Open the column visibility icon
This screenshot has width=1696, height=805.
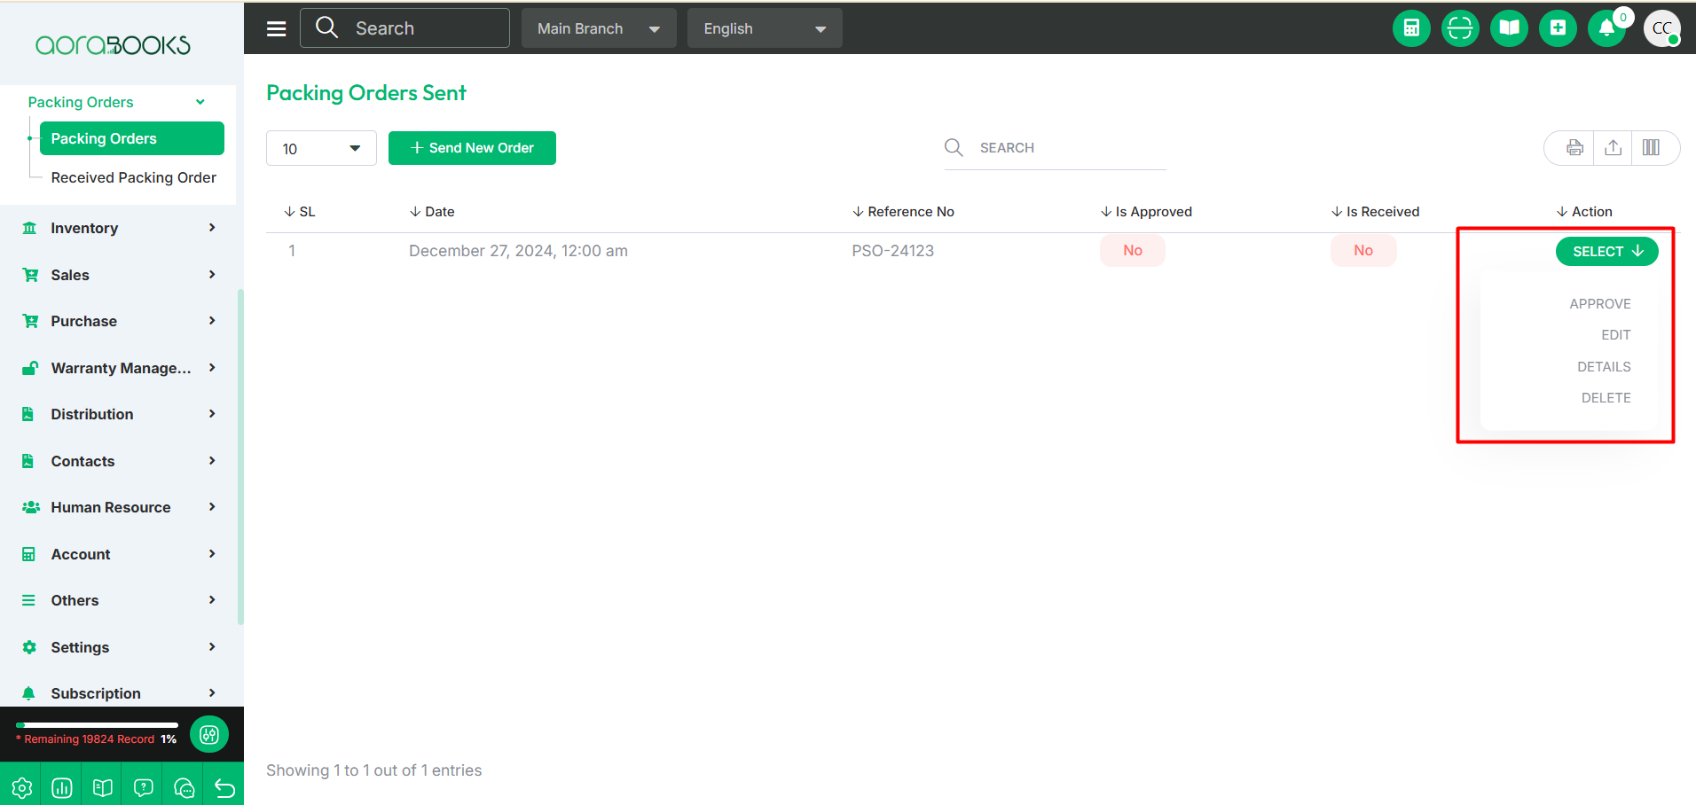pyautogui.click(x=1651, y=148)
